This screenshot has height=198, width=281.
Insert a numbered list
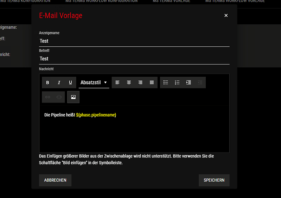coord(177,82)
